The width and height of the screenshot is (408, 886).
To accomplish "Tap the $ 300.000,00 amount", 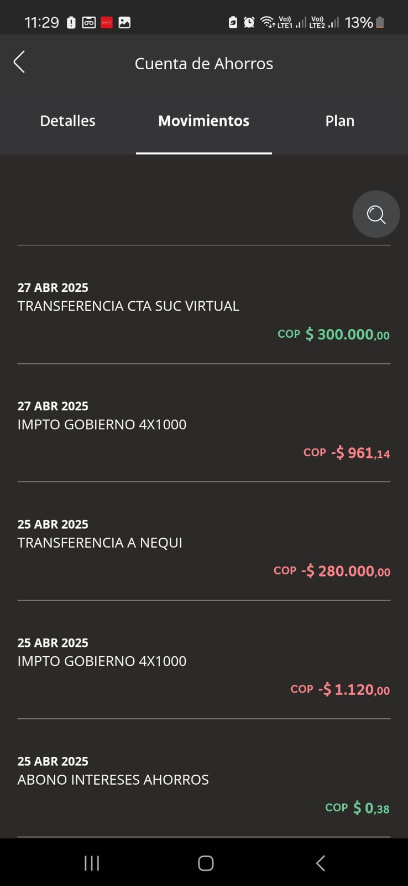I will (x=347, y=334).
